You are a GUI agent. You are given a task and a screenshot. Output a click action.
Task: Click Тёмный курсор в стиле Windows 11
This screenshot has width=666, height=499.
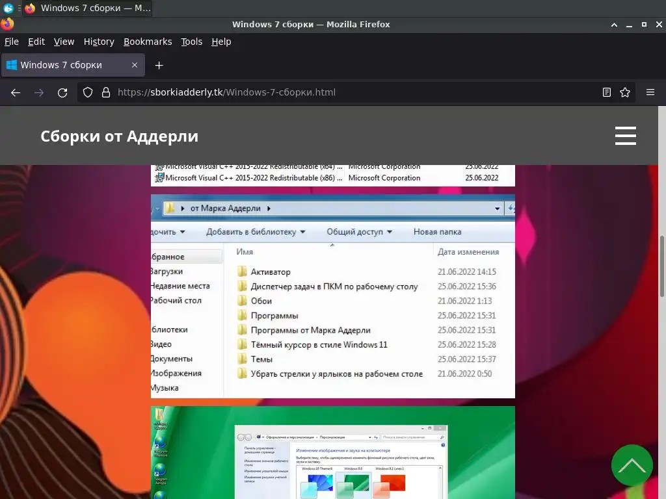319,344
